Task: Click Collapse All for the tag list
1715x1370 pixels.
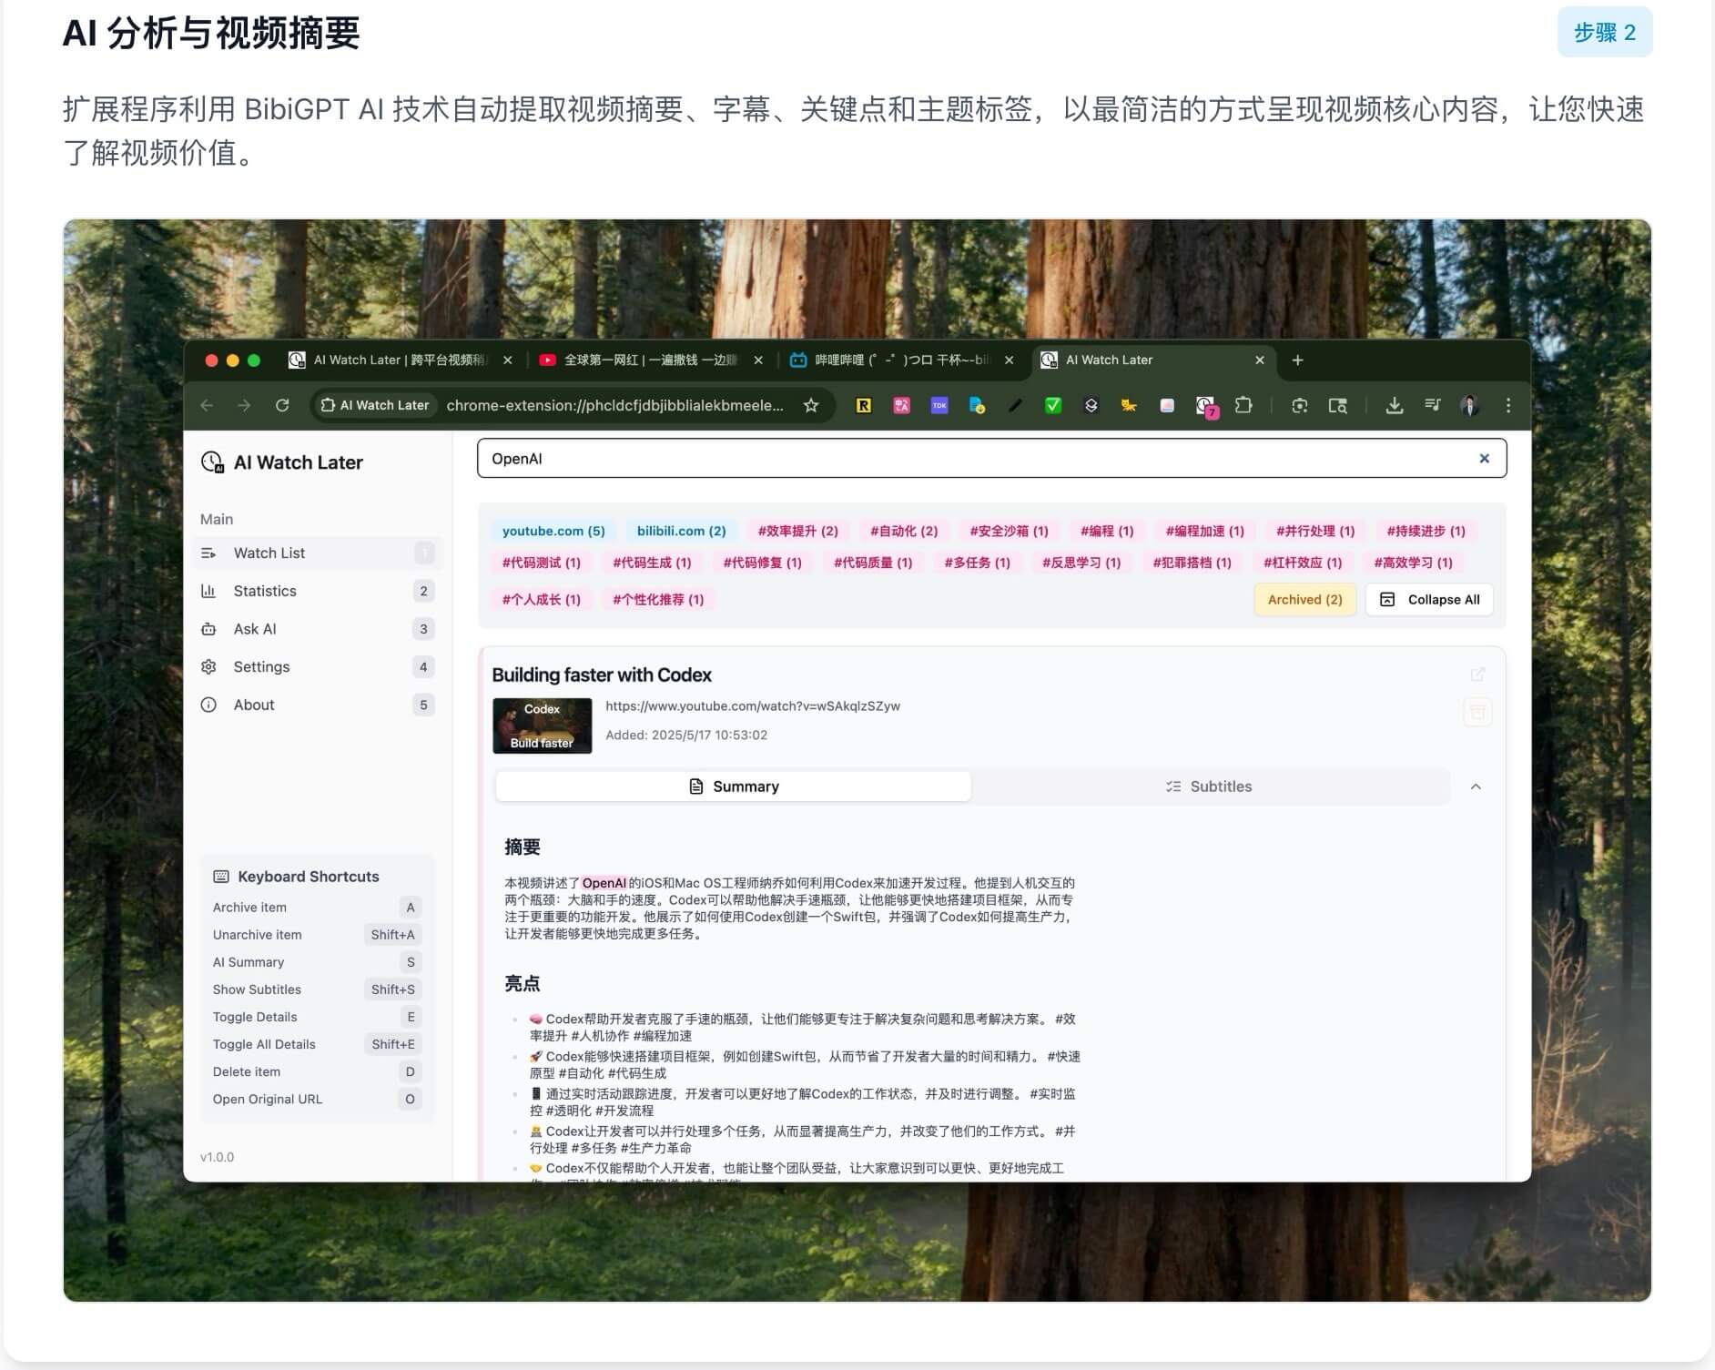Action: pyautogui.click(x=1429, y=599)
